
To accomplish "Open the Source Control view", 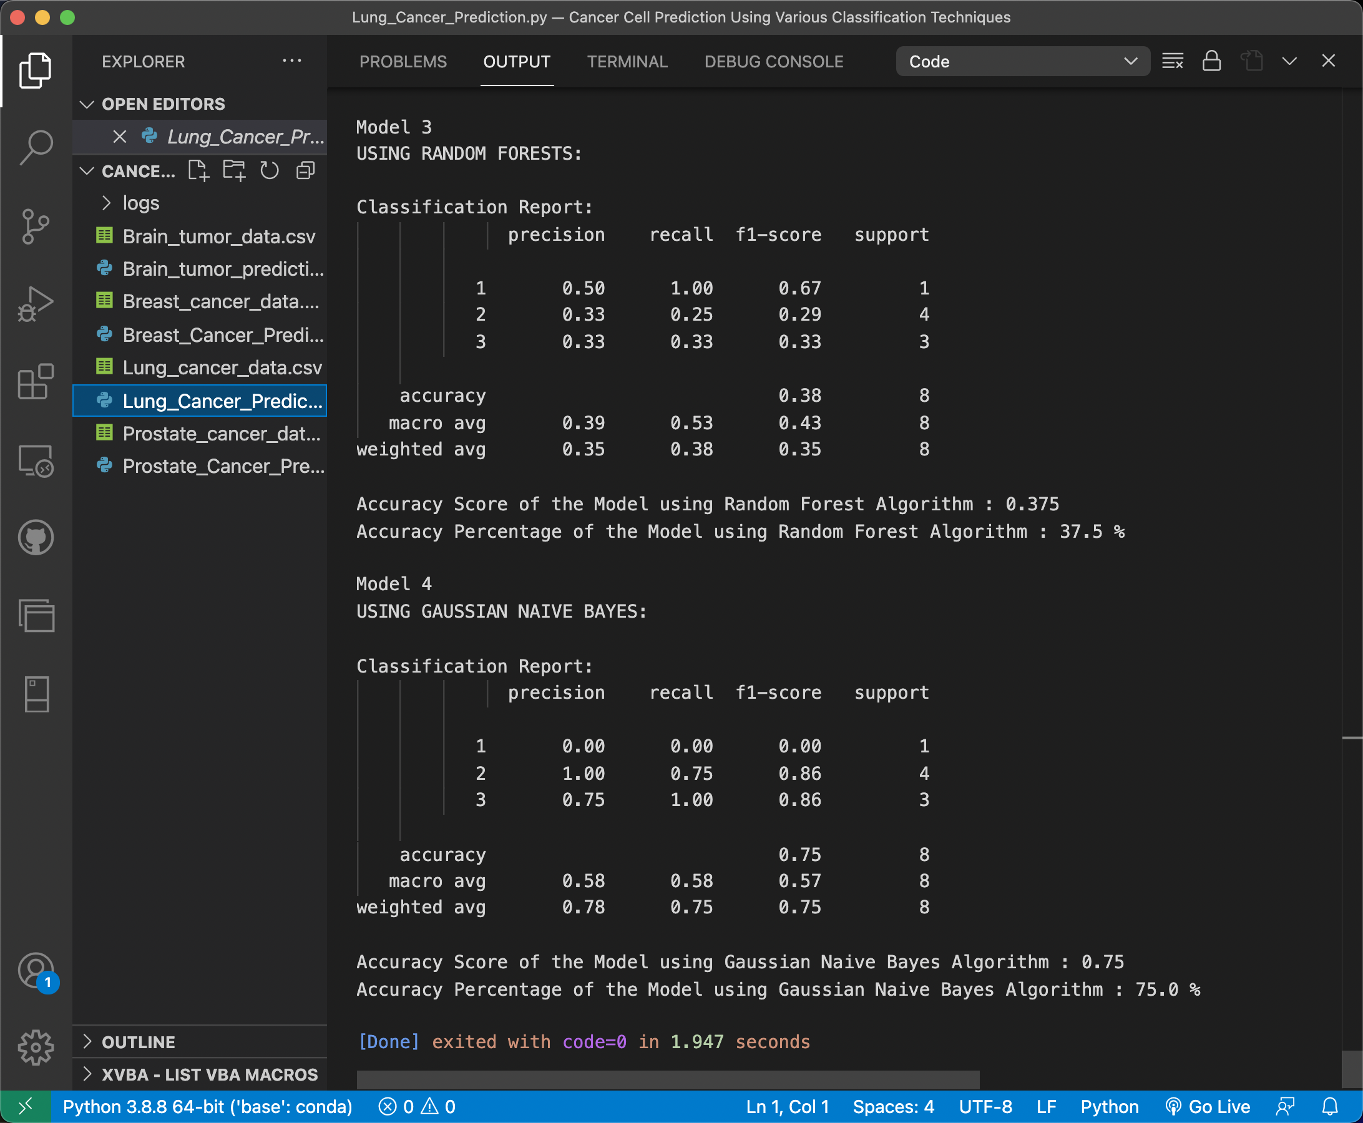I will click(x=36, y=226).
